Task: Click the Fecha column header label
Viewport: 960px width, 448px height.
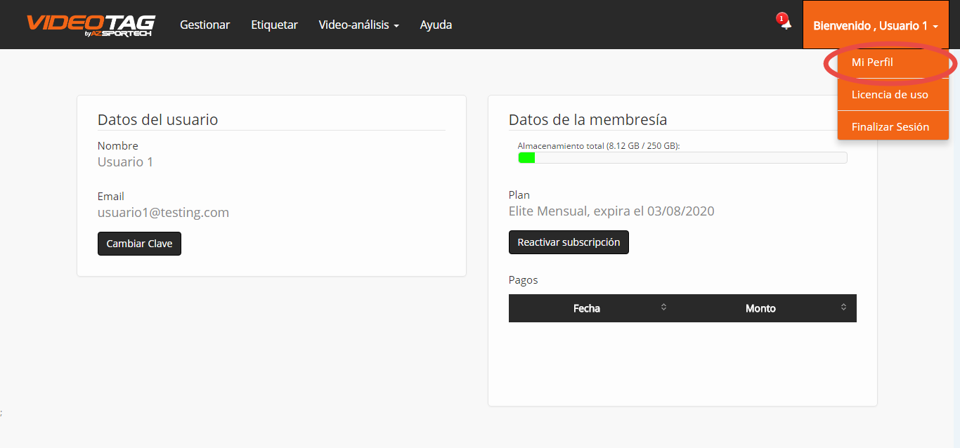Action: click(x=586, y=308)
